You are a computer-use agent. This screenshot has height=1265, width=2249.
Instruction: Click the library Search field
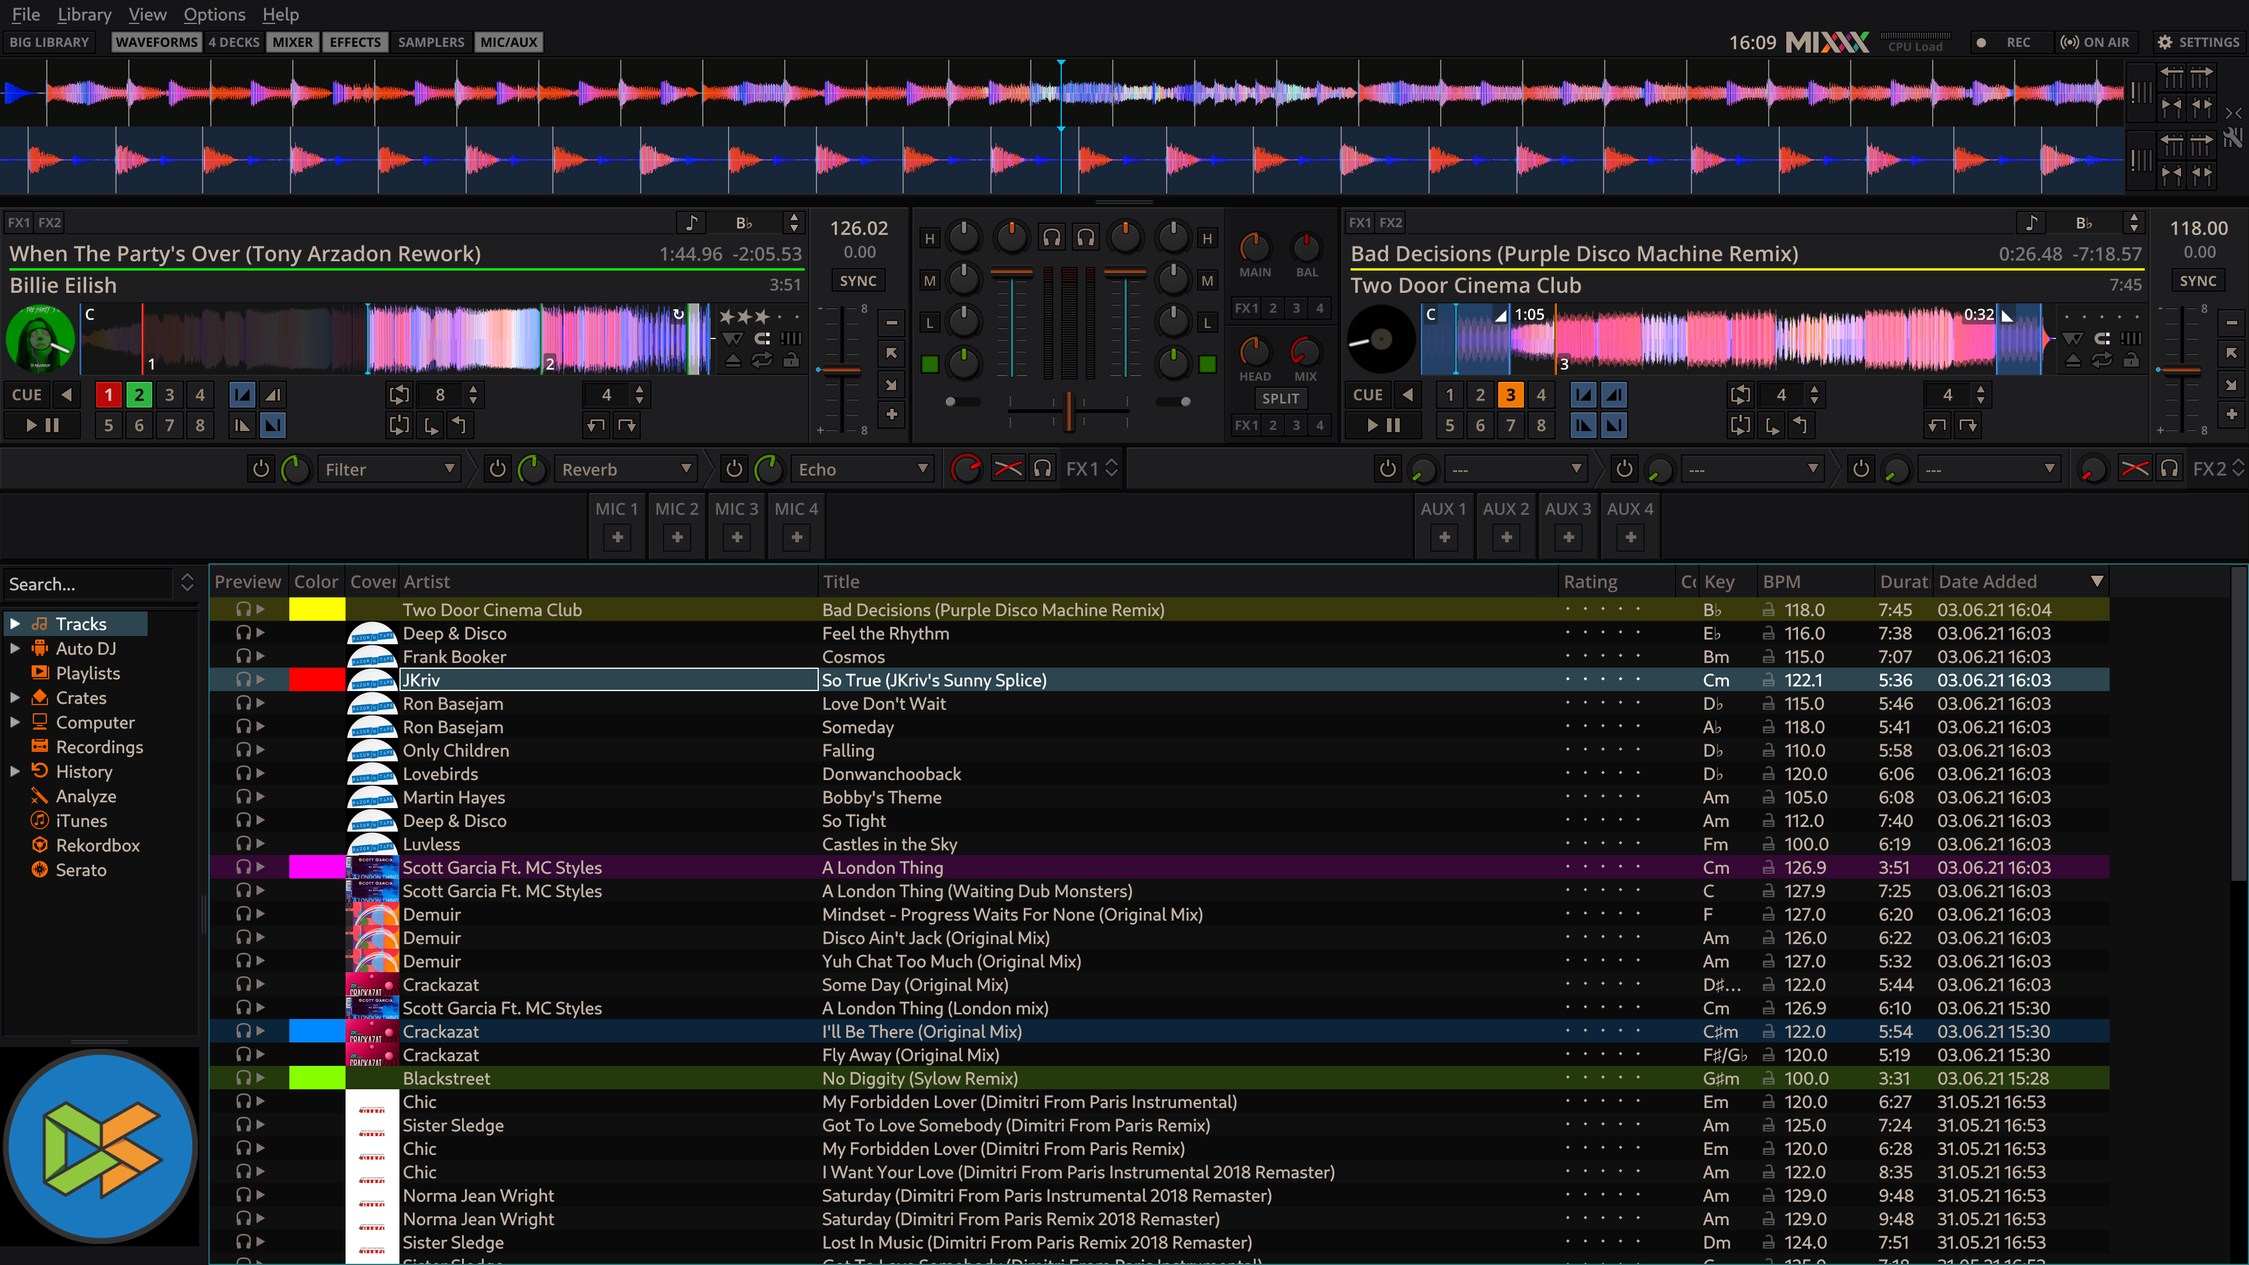pyautogui.click(x=87, y=584)
